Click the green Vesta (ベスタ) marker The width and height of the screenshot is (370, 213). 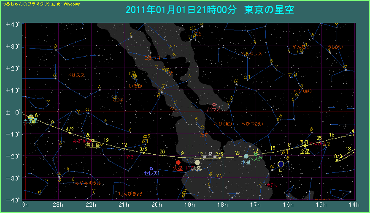[x=256, y=154]
